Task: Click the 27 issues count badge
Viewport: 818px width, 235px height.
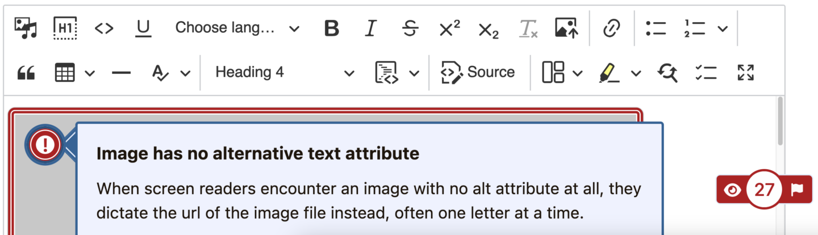Action: 764,190
